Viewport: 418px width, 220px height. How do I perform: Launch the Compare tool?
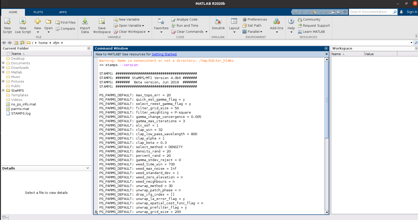[x=66, y=28]
